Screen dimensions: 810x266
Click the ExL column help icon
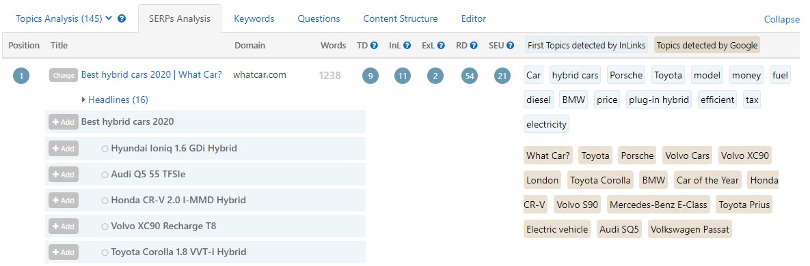click(x=441, y=46)
